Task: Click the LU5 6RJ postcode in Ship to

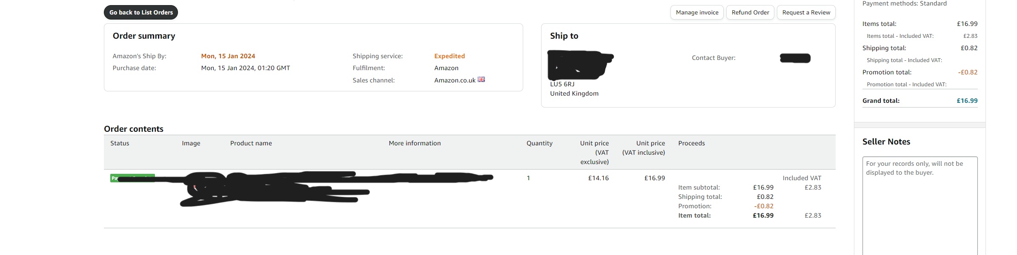Action: [562, 84]
